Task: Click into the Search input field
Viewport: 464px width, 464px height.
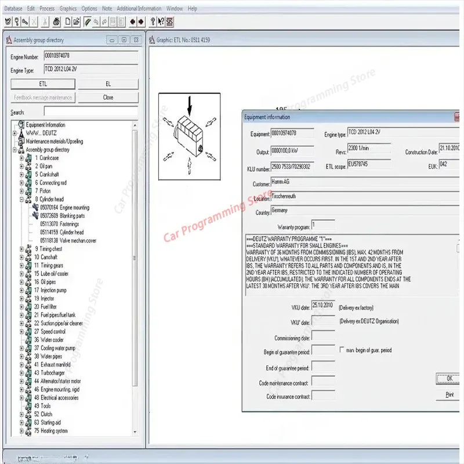Action: point(91,111)
